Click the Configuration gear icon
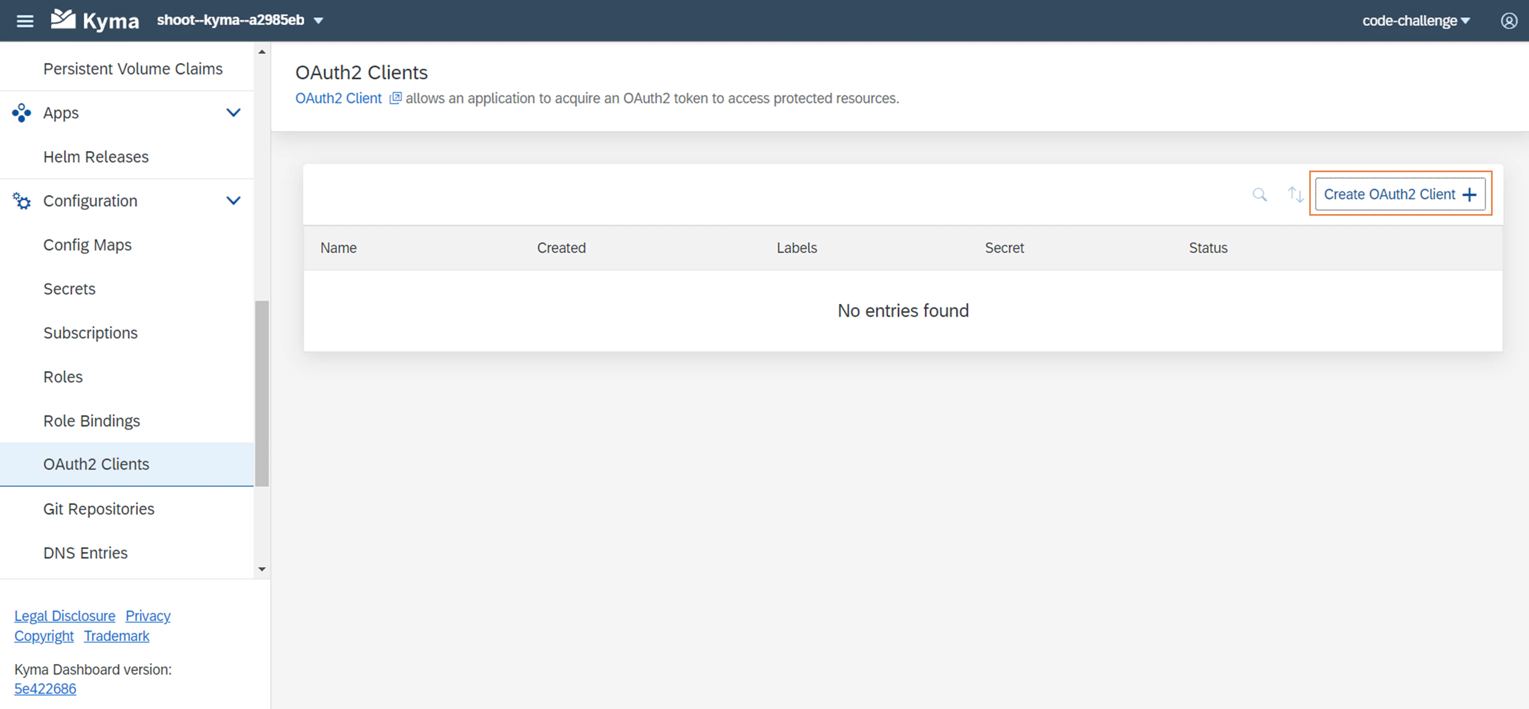This screenshot has height=709, width=1529. (x=22, y=201)
